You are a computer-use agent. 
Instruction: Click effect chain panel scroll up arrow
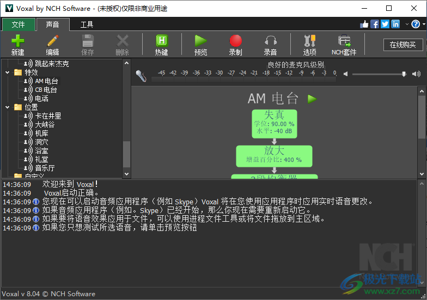point(422,91)
